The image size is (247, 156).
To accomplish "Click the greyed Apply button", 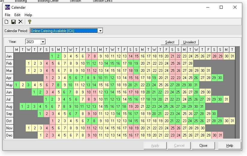I will [155, 146].
